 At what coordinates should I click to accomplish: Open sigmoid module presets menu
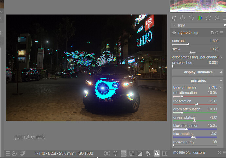(x=222, y=33)
